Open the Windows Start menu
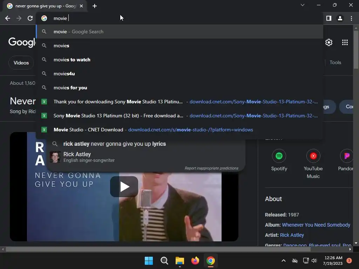The width and height of the screenshot is (359, 269). [x=149, y=261]
